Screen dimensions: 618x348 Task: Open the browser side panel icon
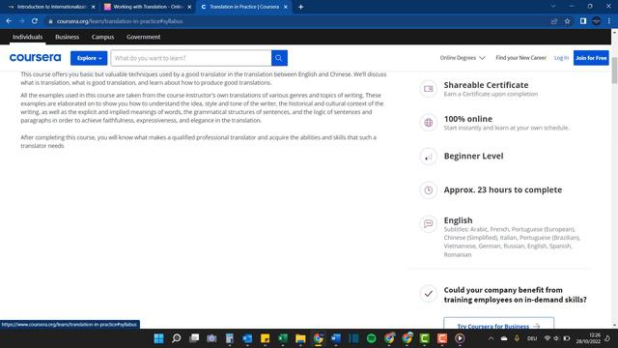pos(583,21)
